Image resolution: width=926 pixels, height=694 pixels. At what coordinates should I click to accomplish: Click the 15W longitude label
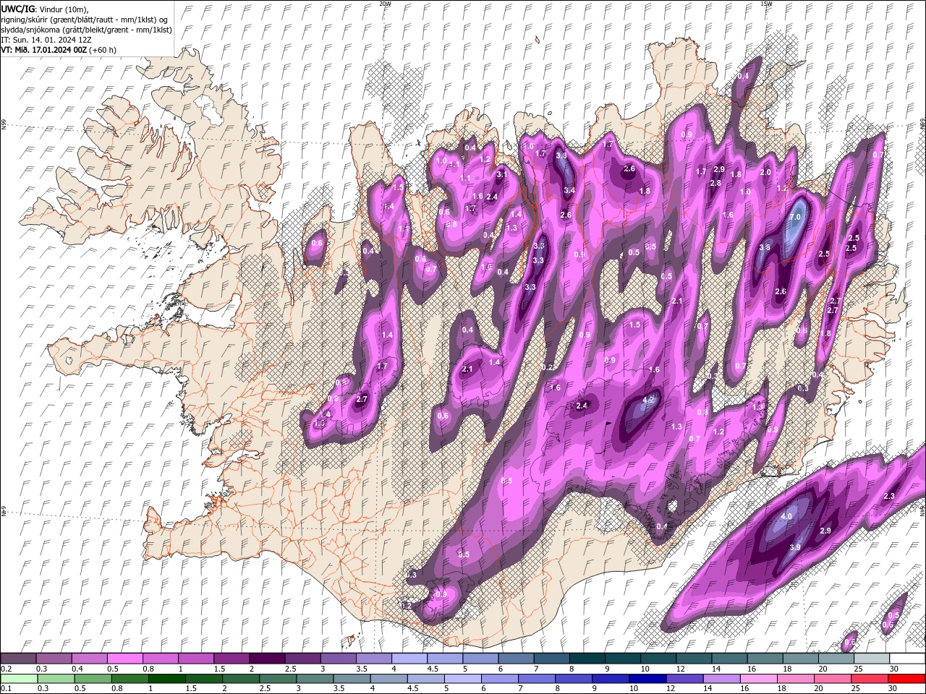point(766,4)
